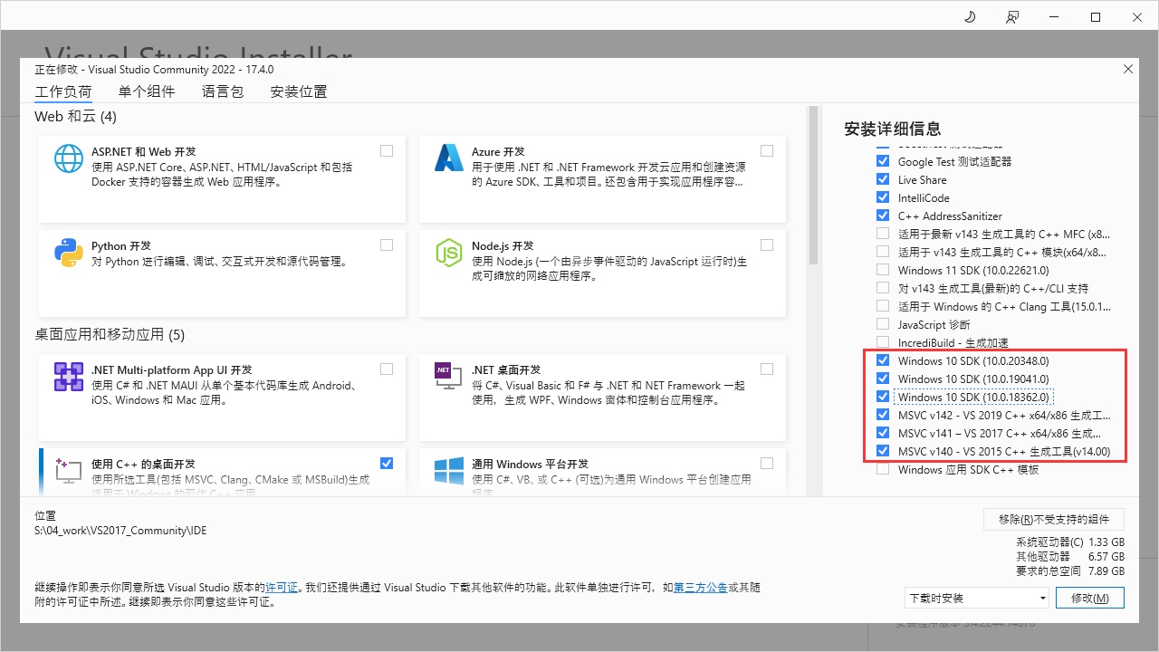Uncheck the C++ desktop development workload
Image resolution: width=1159 pixels, height=652 pixels.
point(387,463)
